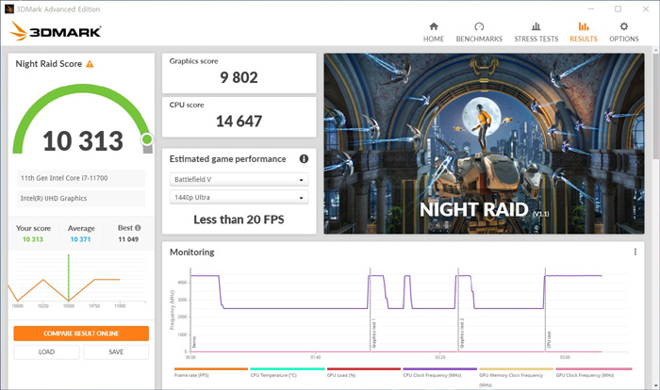
Task: Open the Benchmarks tab
Action: click(479, 32)
